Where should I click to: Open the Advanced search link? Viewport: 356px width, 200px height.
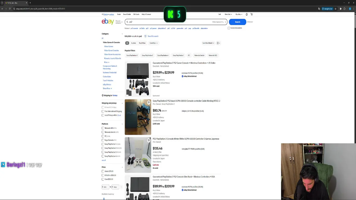[x=250, y=22]
